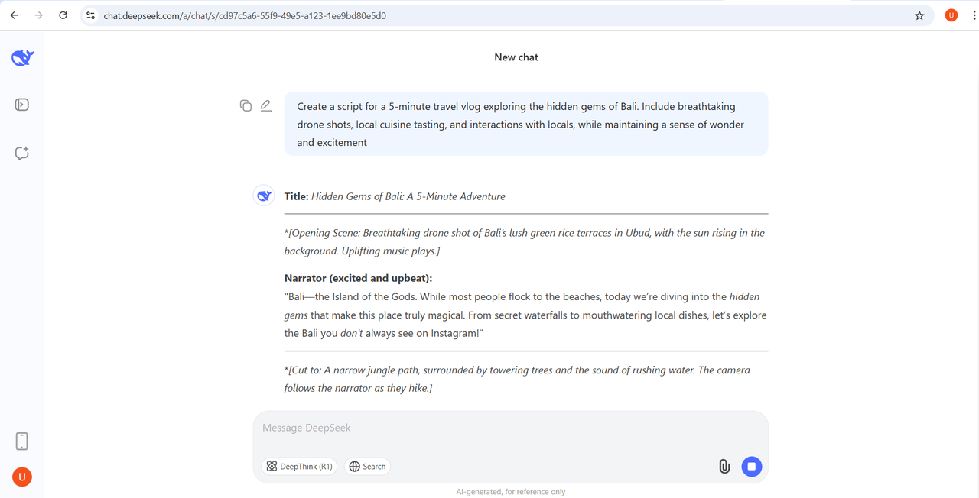The width and height of the screenshot is (979, 498).
Task: Open the sidebar panel toggle icon
Action: coord(22,105)
